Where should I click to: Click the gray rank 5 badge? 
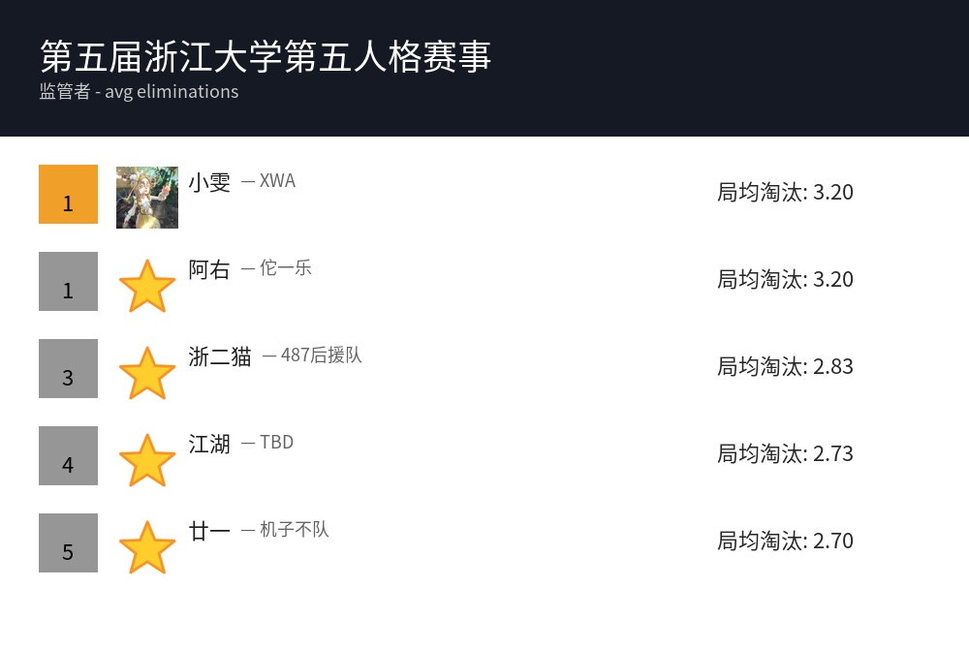[x=68, y=542]
